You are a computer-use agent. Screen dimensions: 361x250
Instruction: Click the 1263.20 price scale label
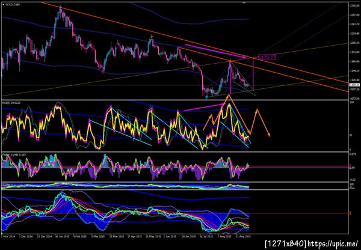pyautogui.click(x=356, y=24)
